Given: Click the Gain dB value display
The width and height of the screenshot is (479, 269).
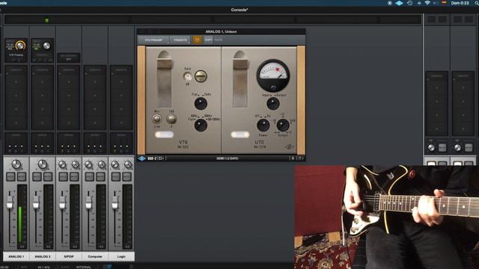Looking at the screenshot, I should click(x=188, y=77).
